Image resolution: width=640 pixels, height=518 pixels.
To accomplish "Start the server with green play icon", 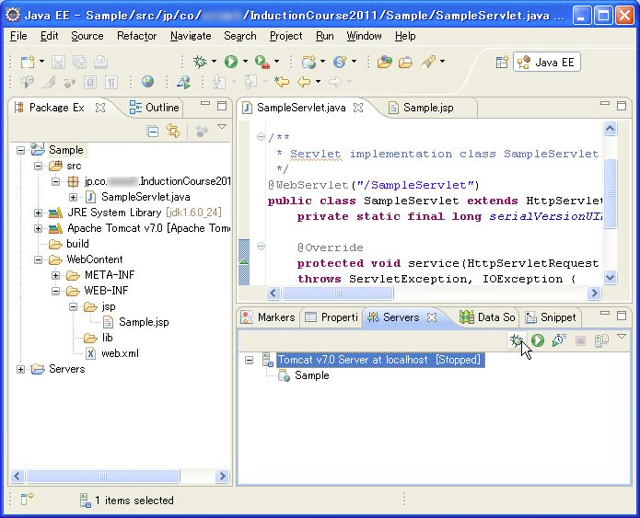I will (538, 340).
